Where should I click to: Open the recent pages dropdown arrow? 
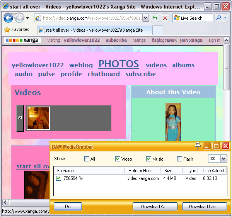pyautogui.click(x=27, y=18)
